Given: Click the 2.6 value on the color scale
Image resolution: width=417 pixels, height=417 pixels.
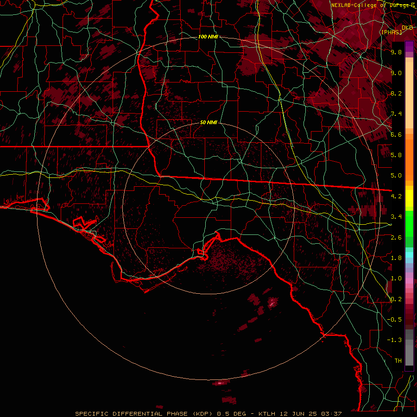Looking at the screenshot, I should tap(396, 238).
